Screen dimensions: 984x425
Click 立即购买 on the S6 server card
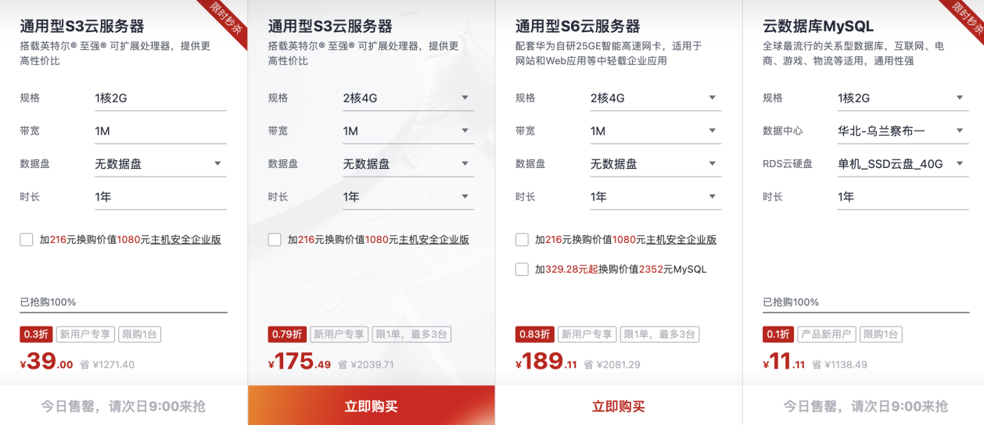[x=619, y=405]
